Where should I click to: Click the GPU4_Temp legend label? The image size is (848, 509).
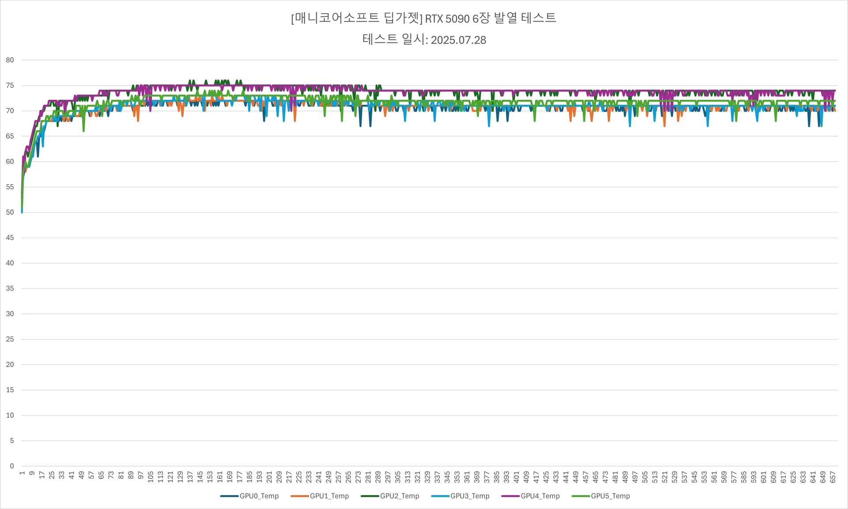tap(540, 496)
